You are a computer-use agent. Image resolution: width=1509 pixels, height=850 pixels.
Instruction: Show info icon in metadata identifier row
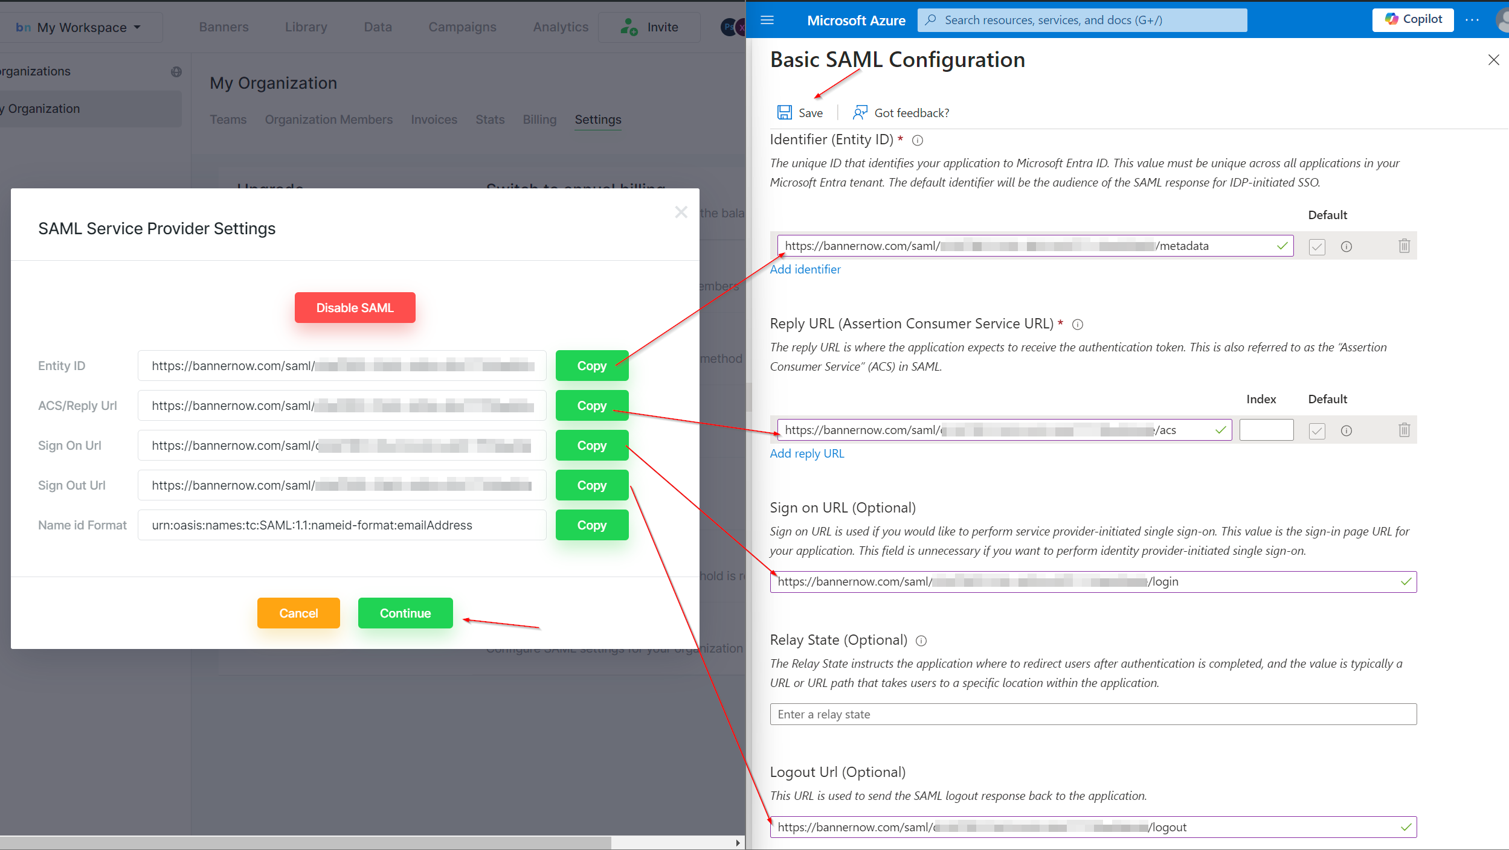[x=1346, y=246]
